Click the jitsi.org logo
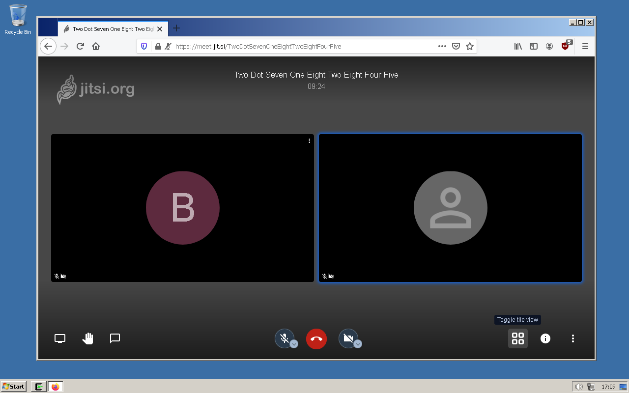Image resolution: width=629 pixels, height=393 pixels. pyautogui.click(x=96, y=89)
